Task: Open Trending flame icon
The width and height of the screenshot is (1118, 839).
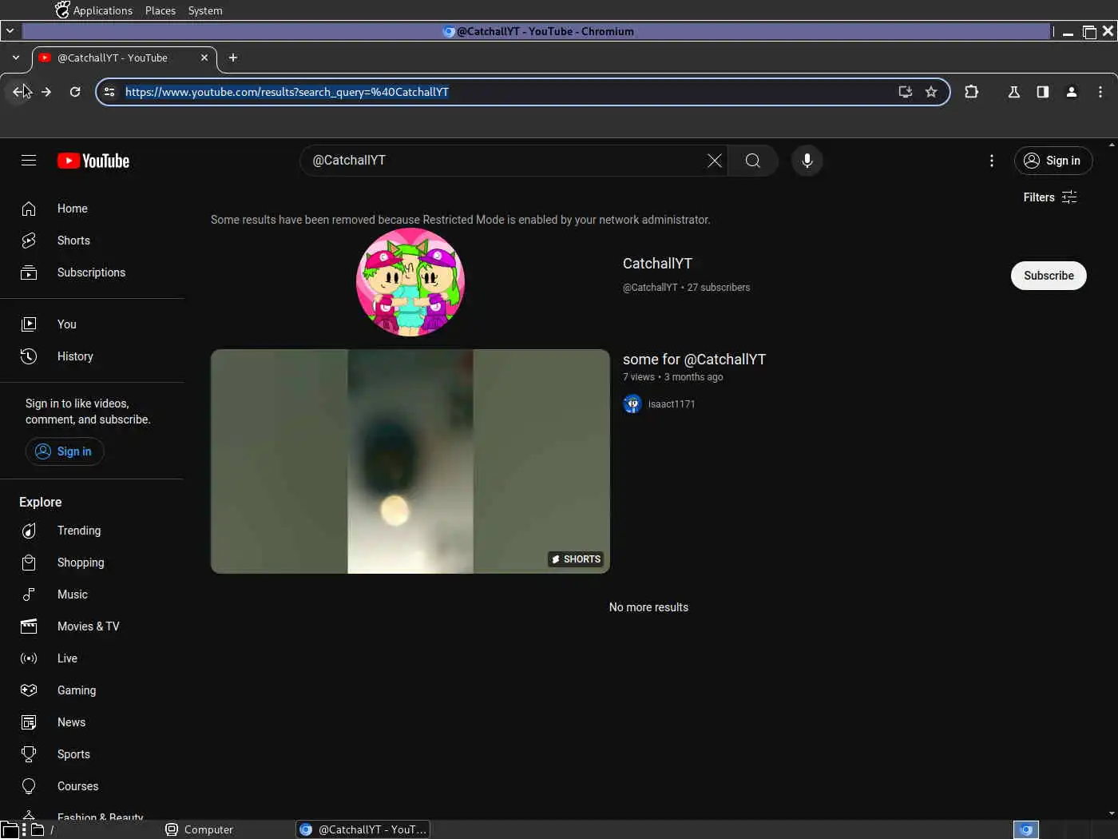Action: [29, 531]
